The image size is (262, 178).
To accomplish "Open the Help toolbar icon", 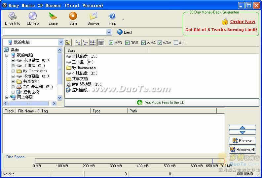I will pos(112,18).
